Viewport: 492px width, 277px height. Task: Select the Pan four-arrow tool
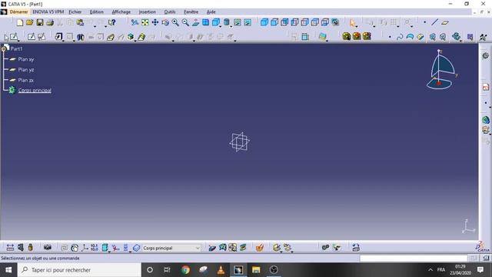coord(155,22)
